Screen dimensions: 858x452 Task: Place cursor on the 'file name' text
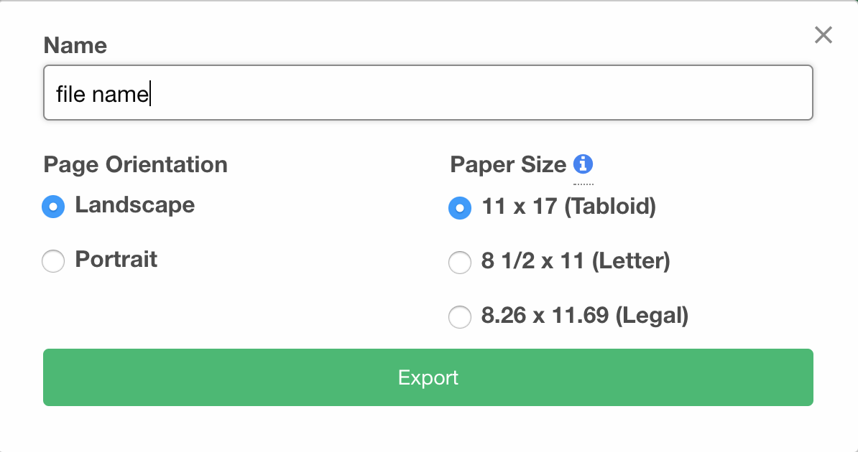(x=102, y=94)
